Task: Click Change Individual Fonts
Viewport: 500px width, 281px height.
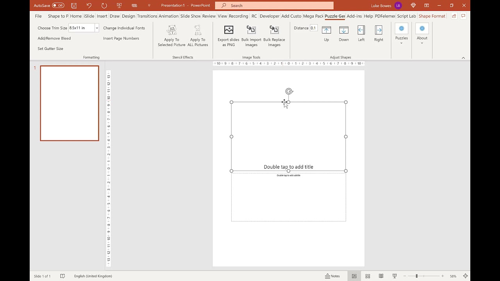Action: pos(124,28)
